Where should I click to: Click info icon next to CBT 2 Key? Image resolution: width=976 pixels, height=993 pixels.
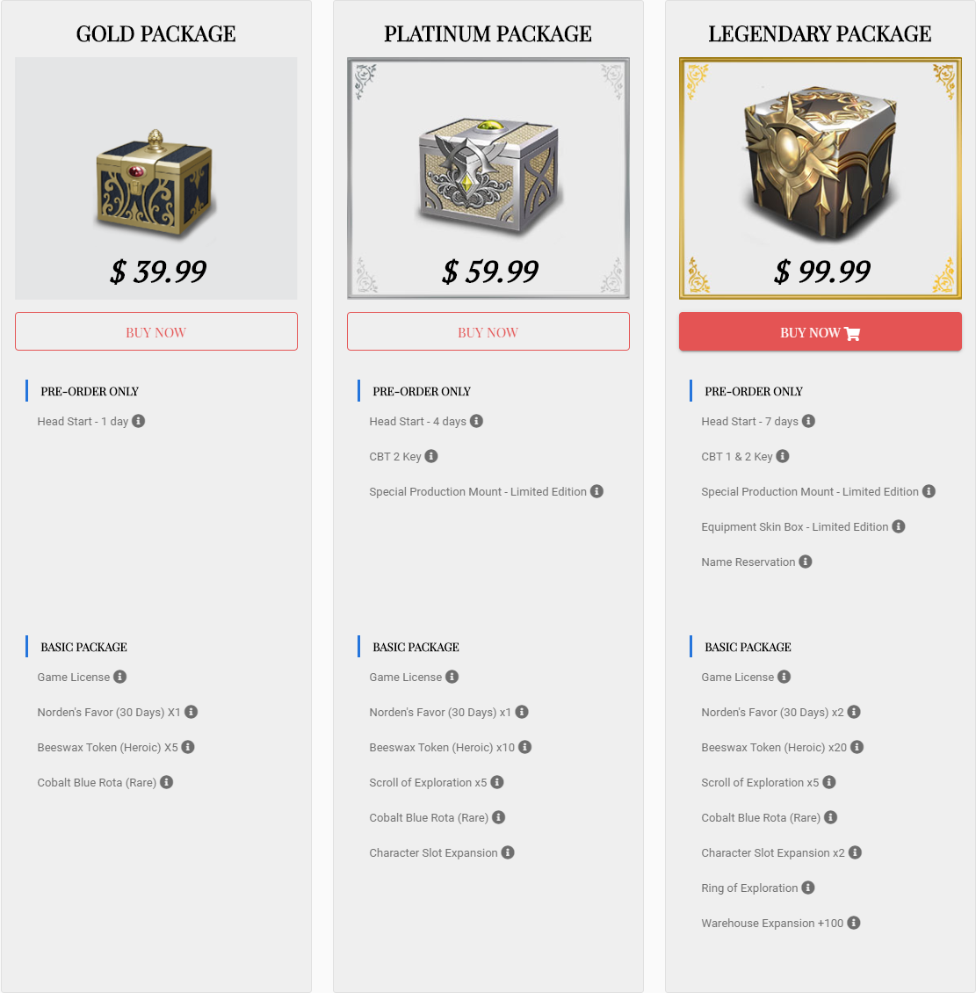431,456
